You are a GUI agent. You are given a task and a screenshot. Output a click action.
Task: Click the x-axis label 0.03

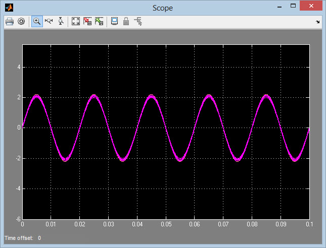(x=109, y=224)
